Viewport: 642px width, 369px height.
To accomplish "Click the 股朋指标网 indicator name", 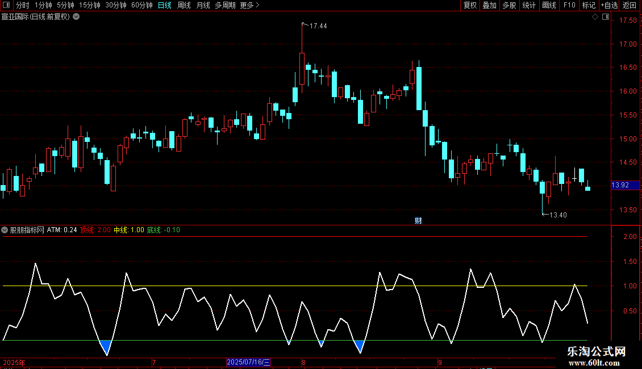I will click(27, 230).
